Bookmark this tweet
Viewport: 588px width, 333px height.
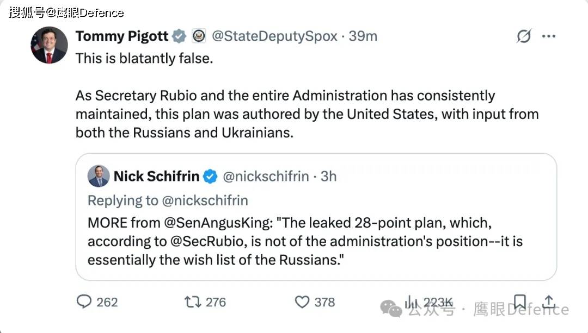tap(519, 301)
